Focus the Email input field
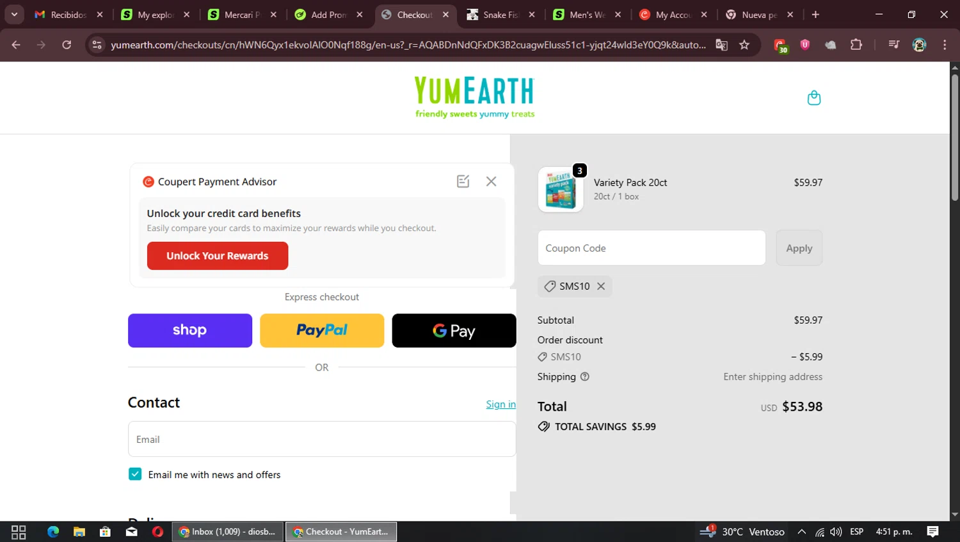 pos(322,439)
